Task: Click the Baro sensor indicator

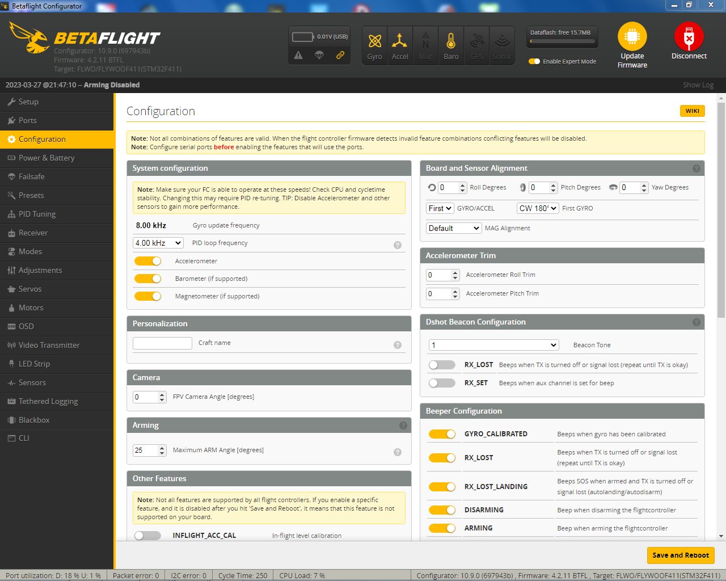Action: 451,45
